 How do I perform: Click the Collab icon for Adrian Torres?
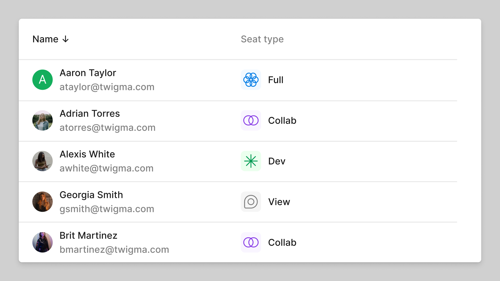251,120
